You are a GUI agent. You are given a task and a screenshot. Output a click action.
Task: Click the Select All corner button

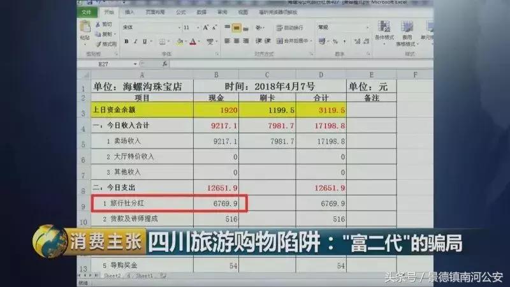84,75
